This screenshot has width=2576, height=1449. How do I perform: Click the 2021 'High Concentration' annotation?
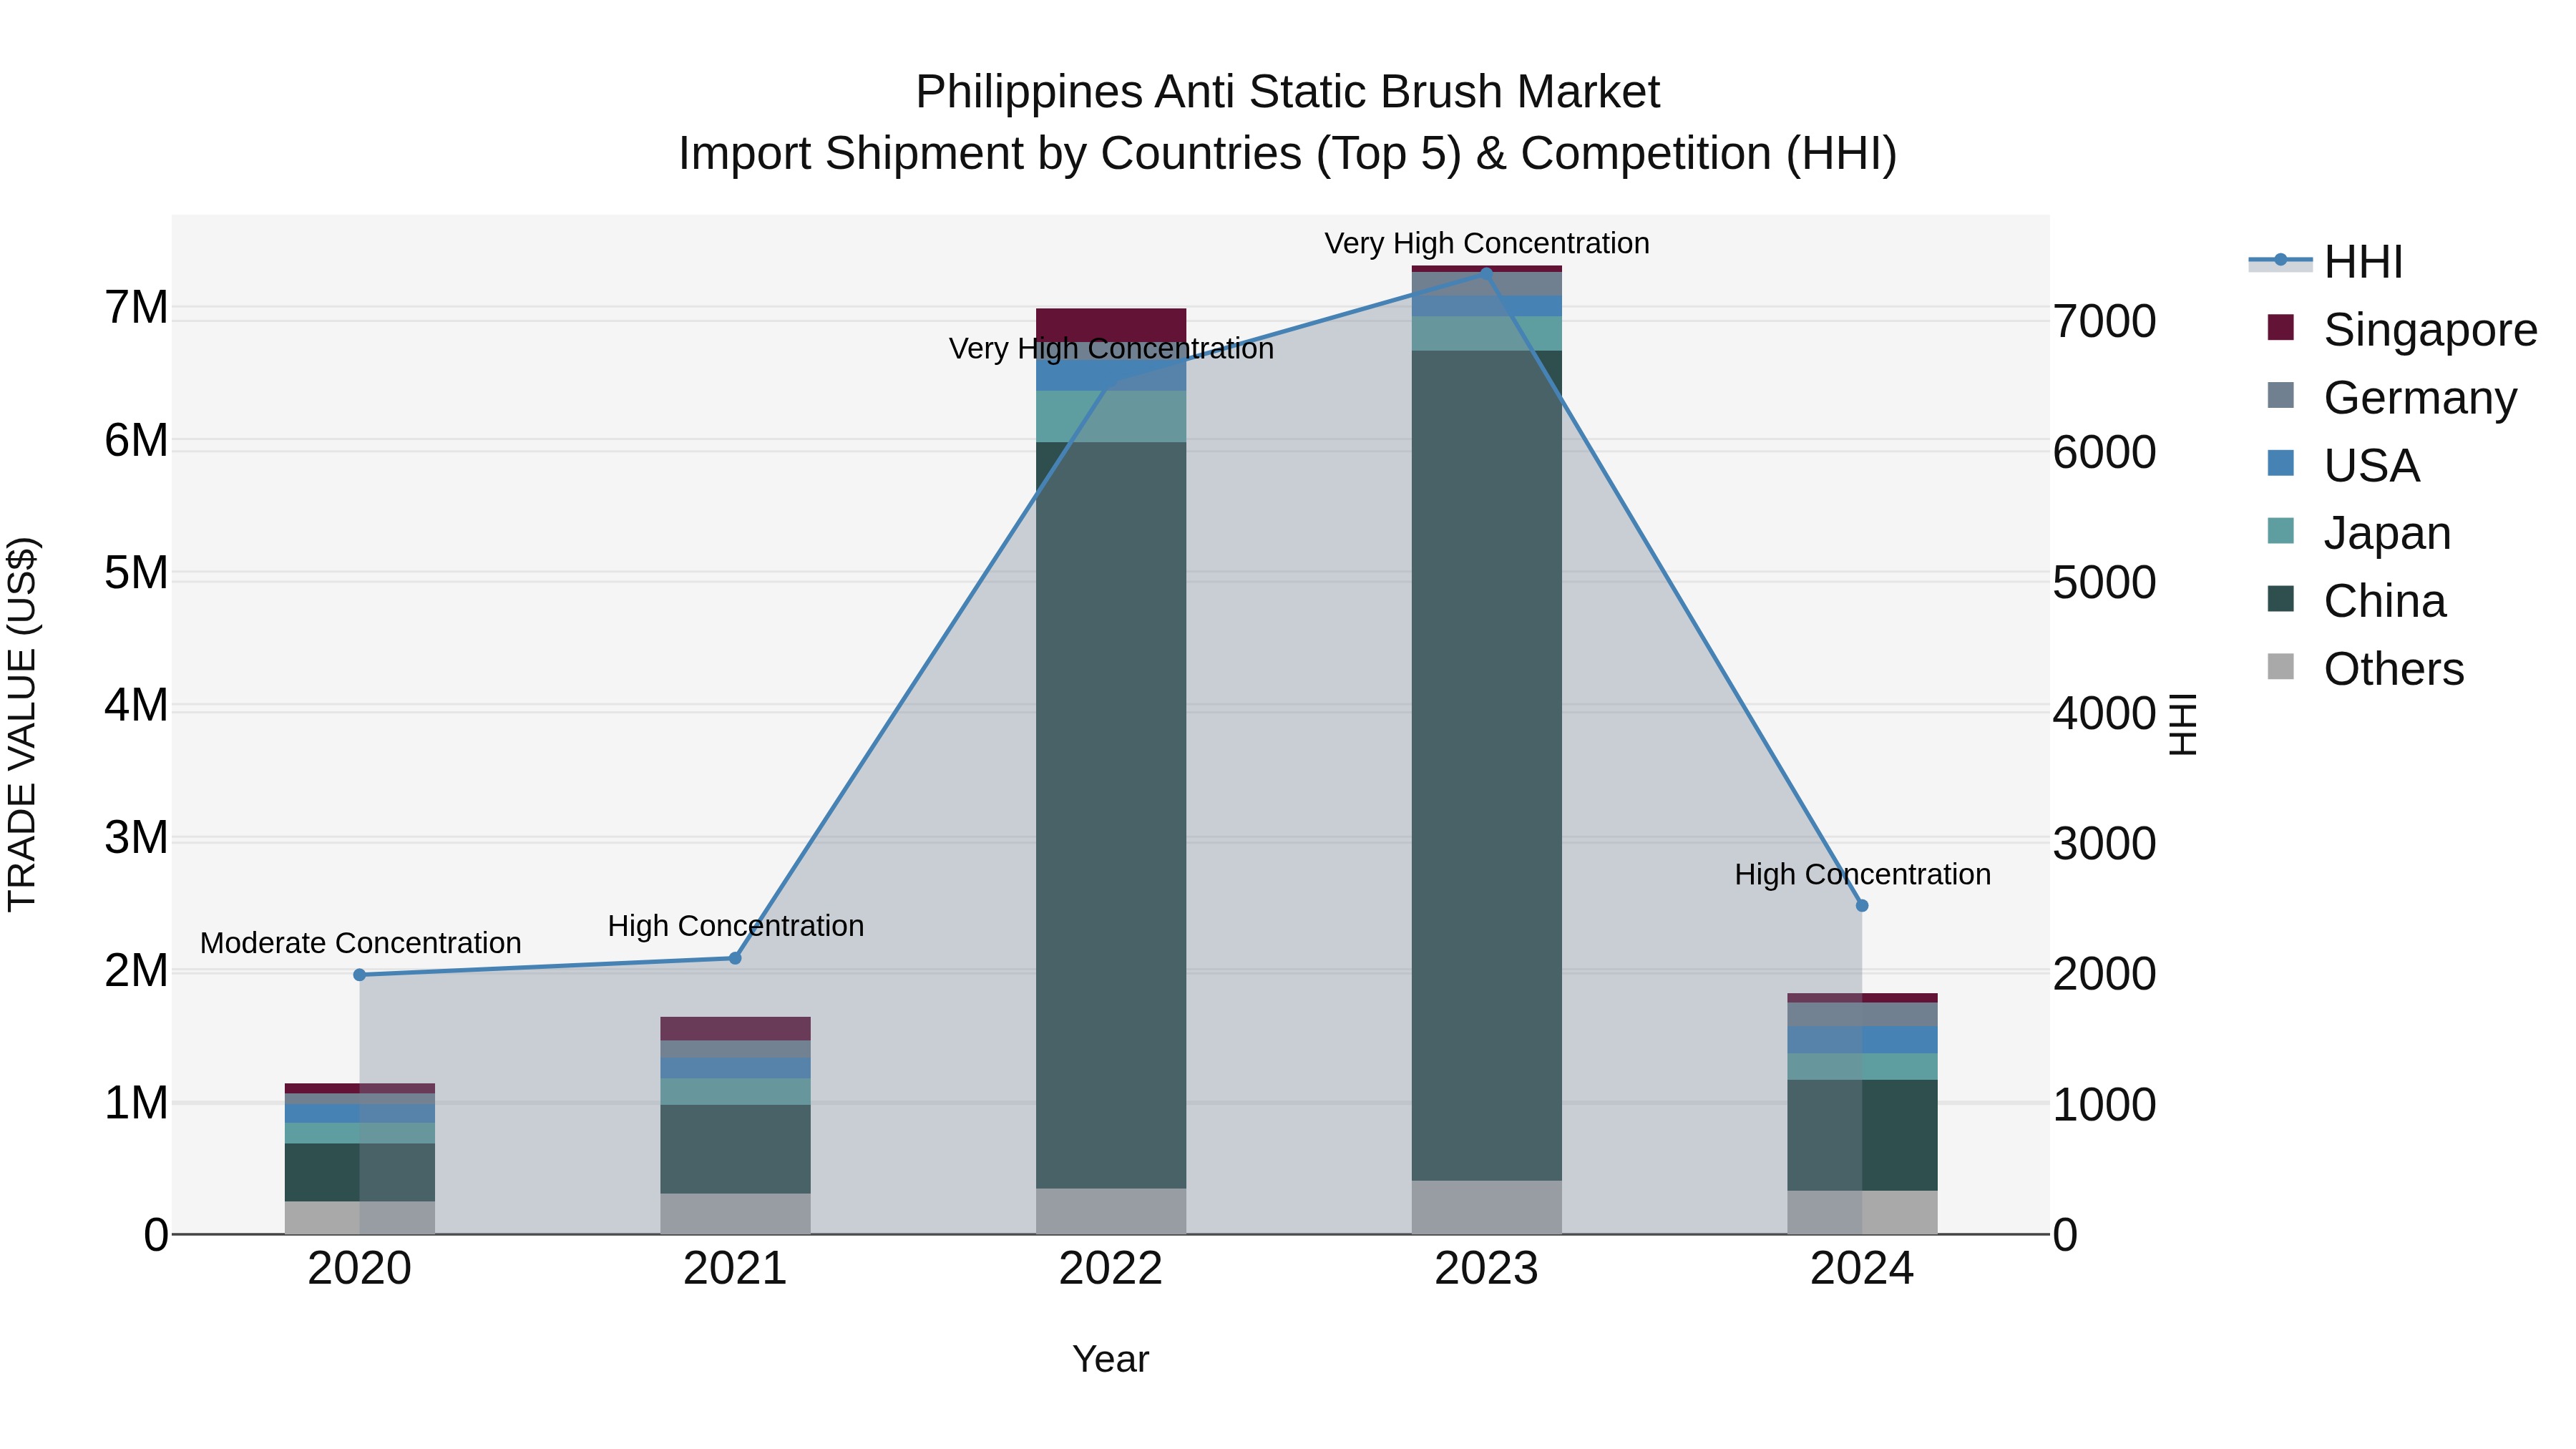(736, 926)
